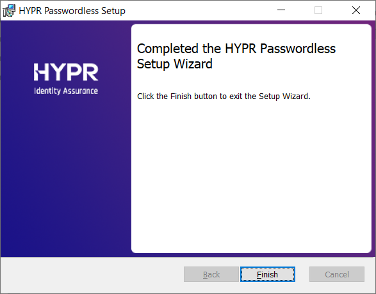Click the empty title bar space before minimize
376x294 pixels.
click(x=199, y=10)
